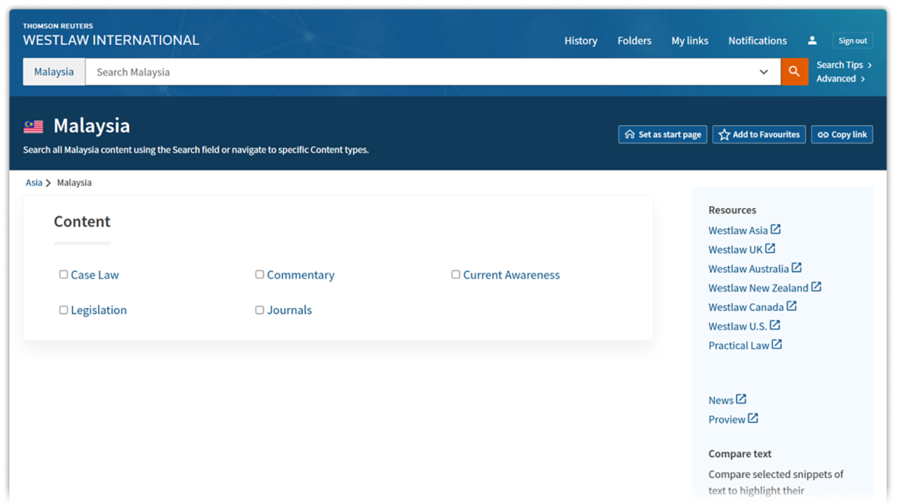897x504 pixels.
Task: Click external link icon beside Westlaw UK
Action: (x=770, y=248)
